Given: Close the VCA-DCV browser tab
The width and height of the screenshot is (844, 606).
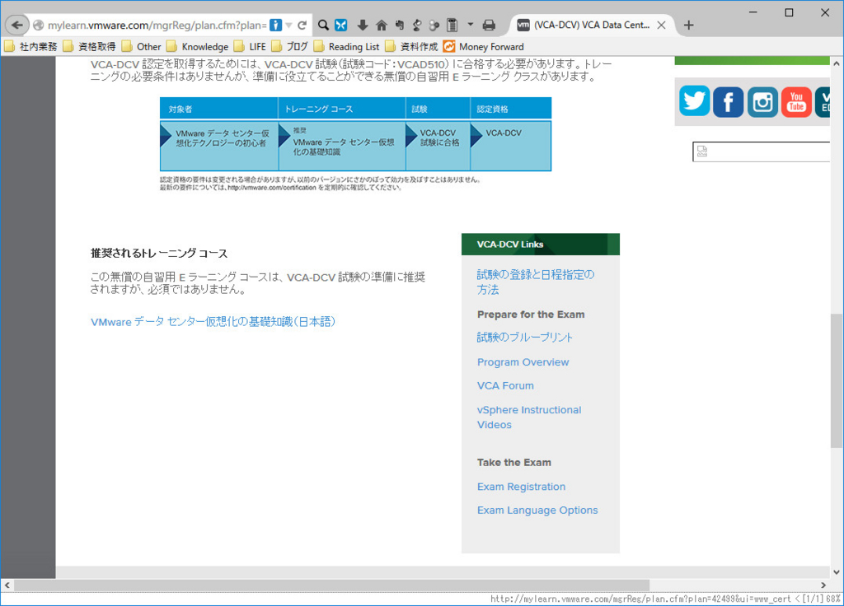Looking at the screenshot, I should (x=662, y=26).
